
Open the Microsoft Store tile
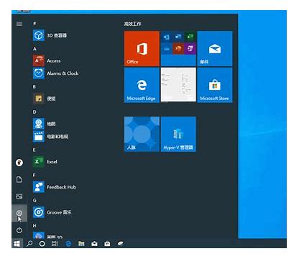[x=215, y=85]
